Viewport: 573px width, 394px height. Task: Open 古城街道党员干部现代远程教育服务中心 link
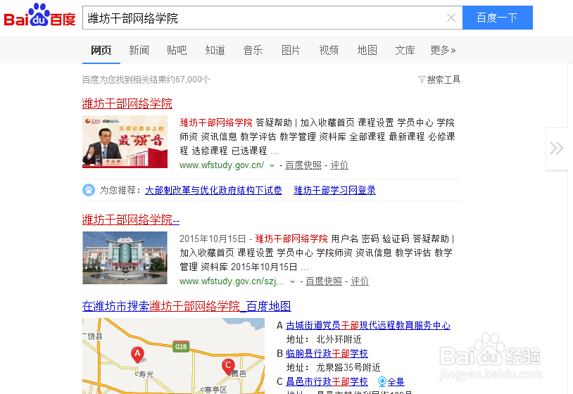coord(368,325)
